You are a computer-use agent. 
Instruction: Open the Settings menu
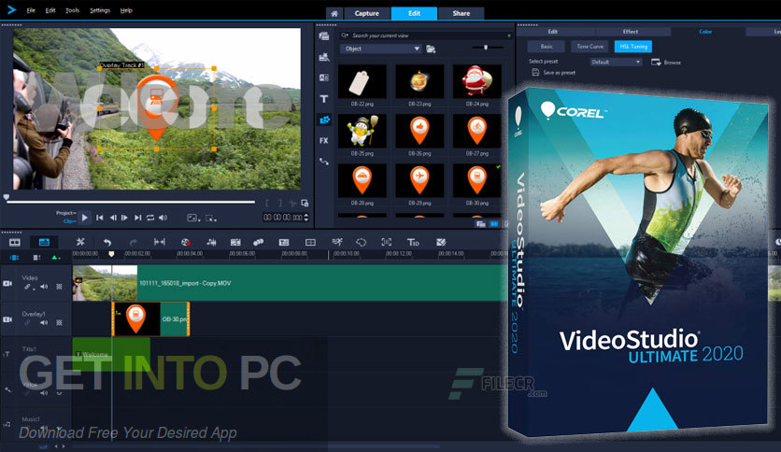(x=100, y=10)
